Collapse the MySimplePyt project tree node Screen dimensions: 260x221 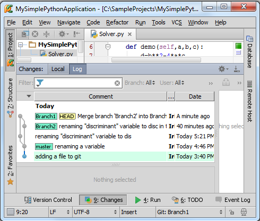click(x=21, y=45)
